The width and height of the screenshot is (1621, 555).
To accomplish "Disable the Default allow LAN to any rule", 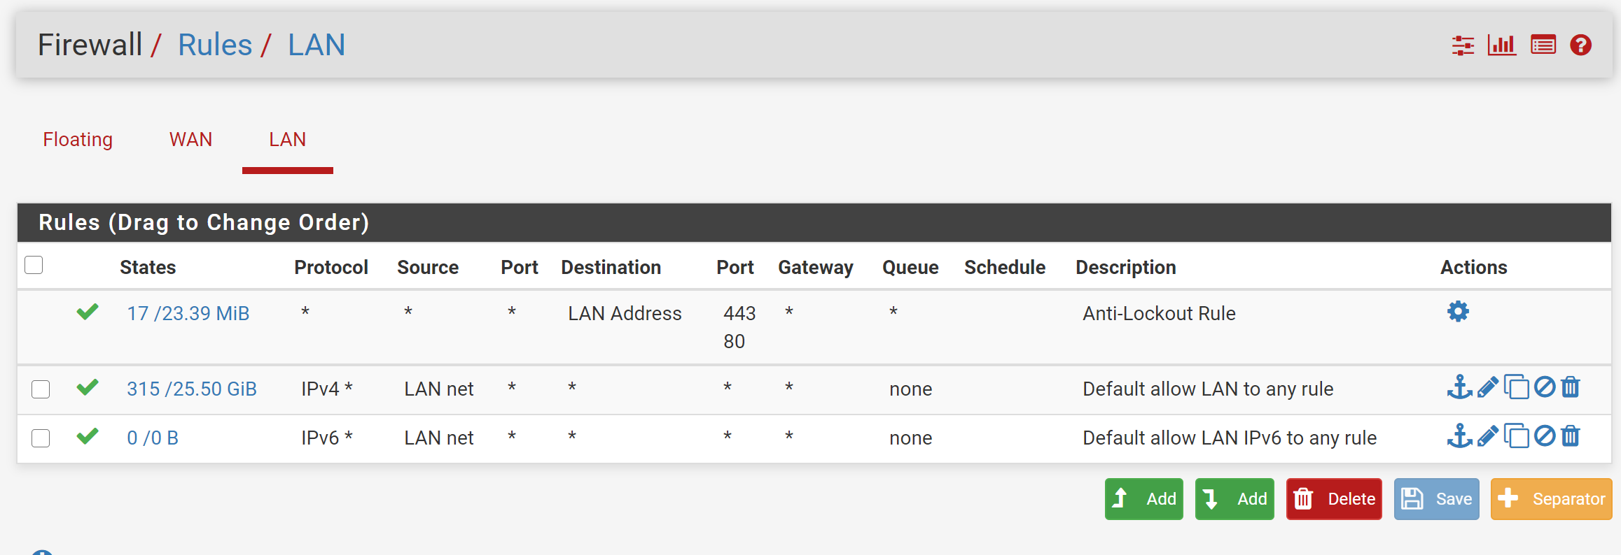I will (x=1544, y=387).
